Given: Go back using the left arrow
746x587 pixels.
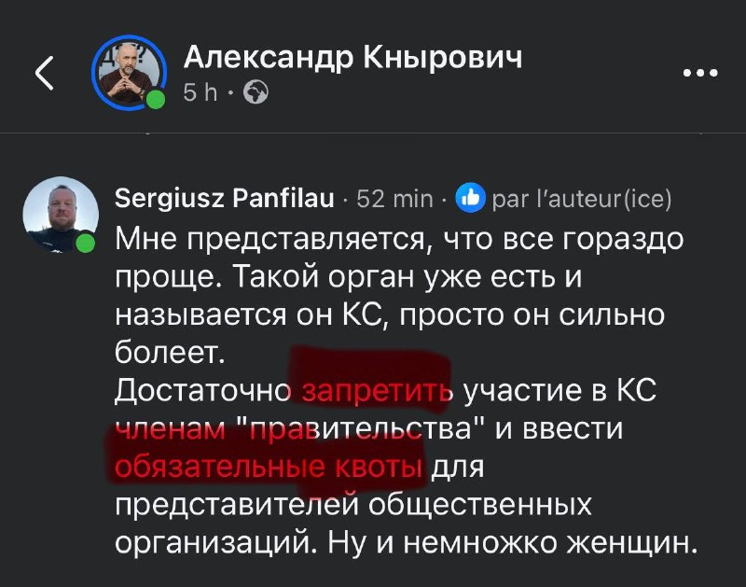Looking at the screenshot, I should [45, 73].
